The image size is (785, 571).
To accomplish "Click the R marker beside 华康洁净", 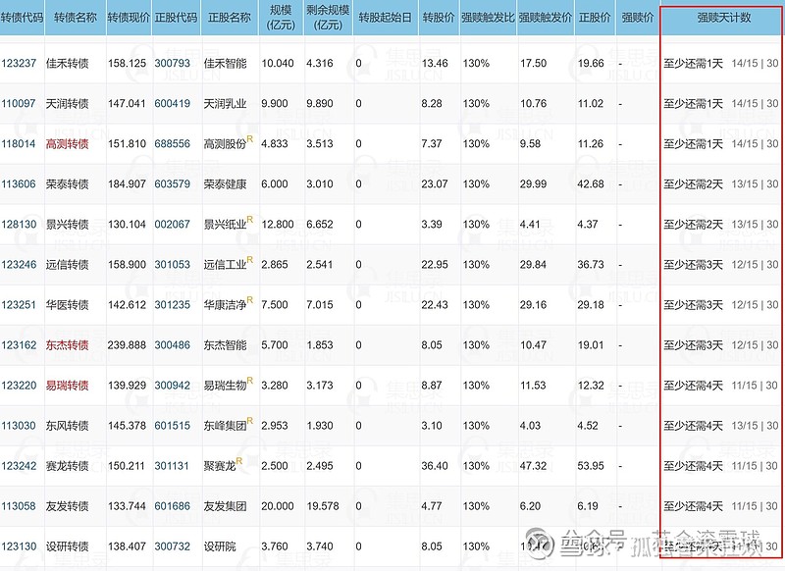I will pos(250,300).
